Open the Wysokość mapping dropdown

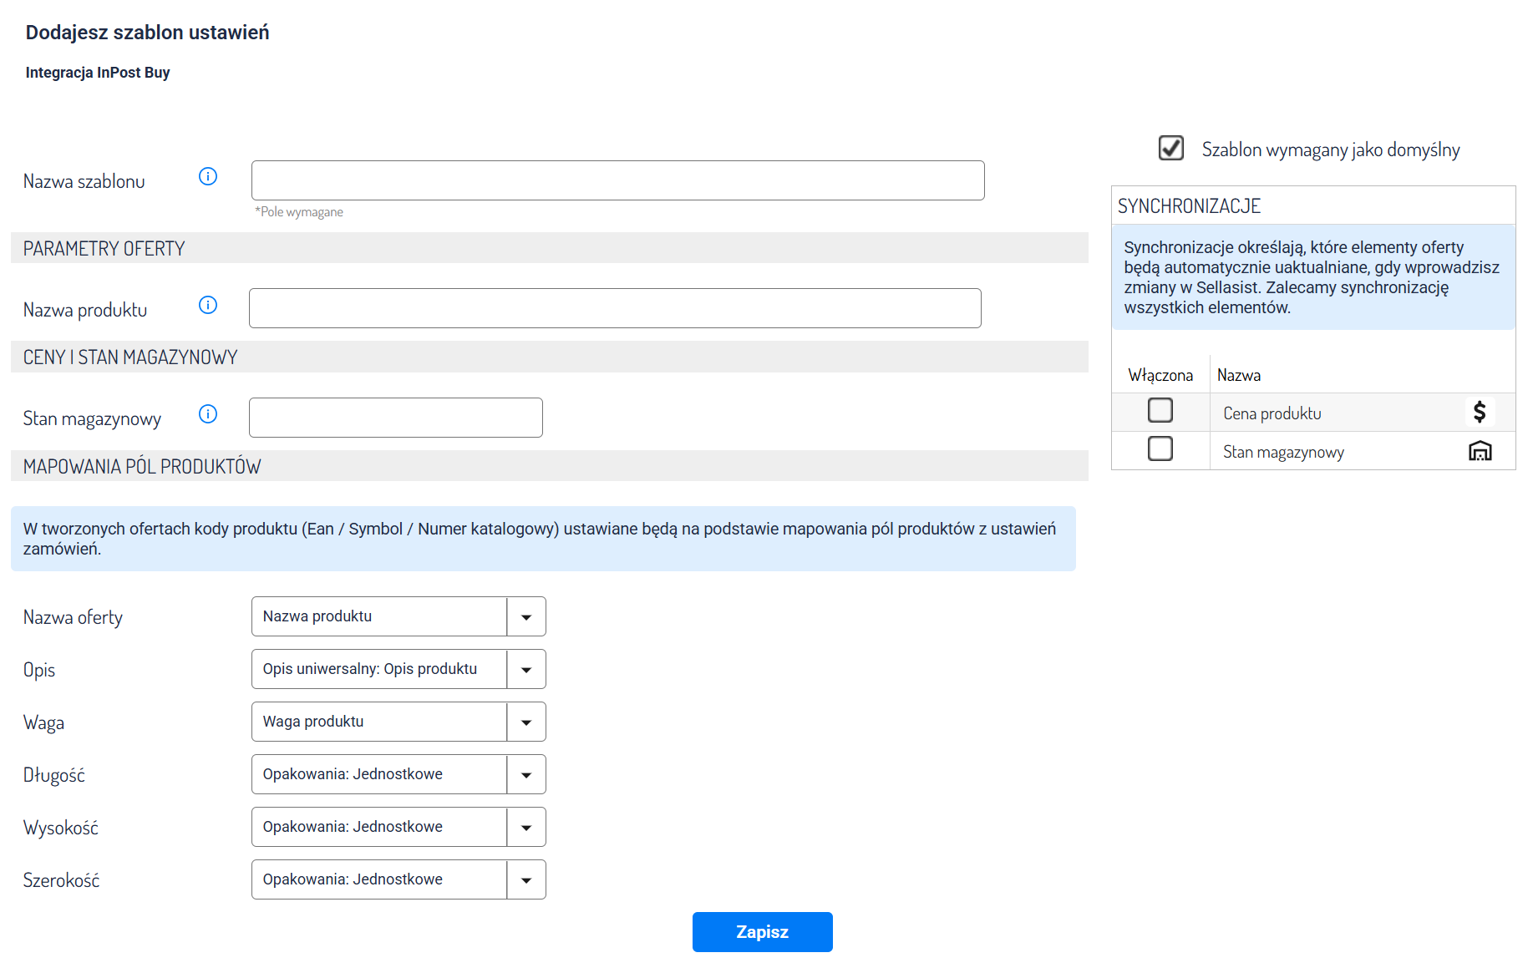(525, 828)
